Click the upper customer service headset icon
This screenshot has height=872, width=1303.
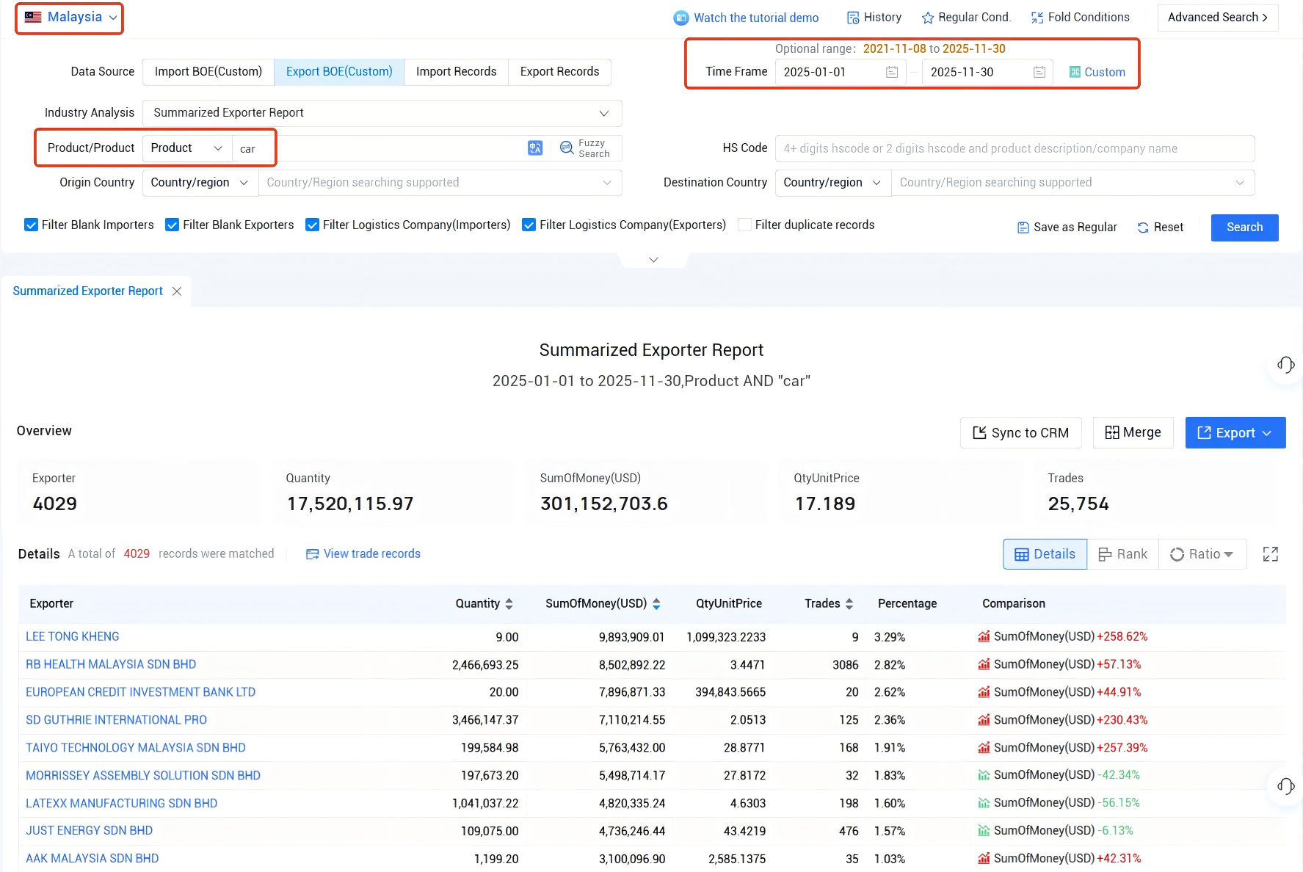(x=1285, y=365)
